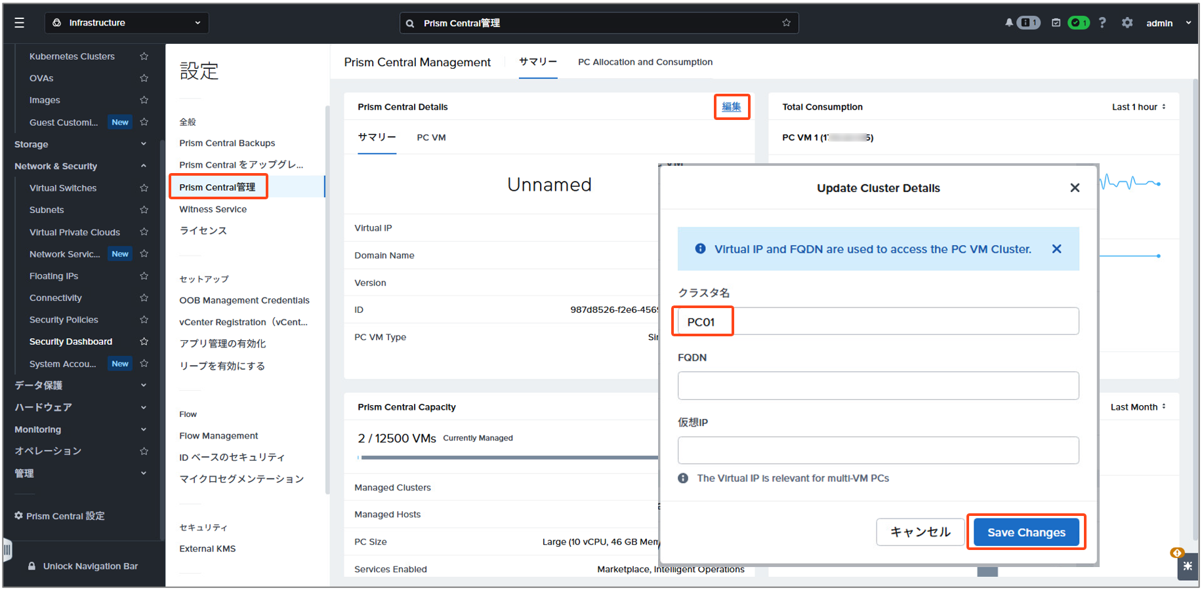Open ライセンス settings

tap(203, 231)
